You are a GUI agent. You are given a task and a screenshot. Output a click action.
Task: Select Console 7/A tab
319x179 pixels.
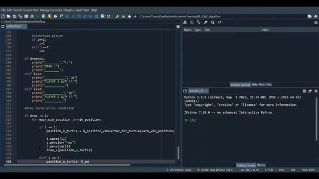[198, 91]
